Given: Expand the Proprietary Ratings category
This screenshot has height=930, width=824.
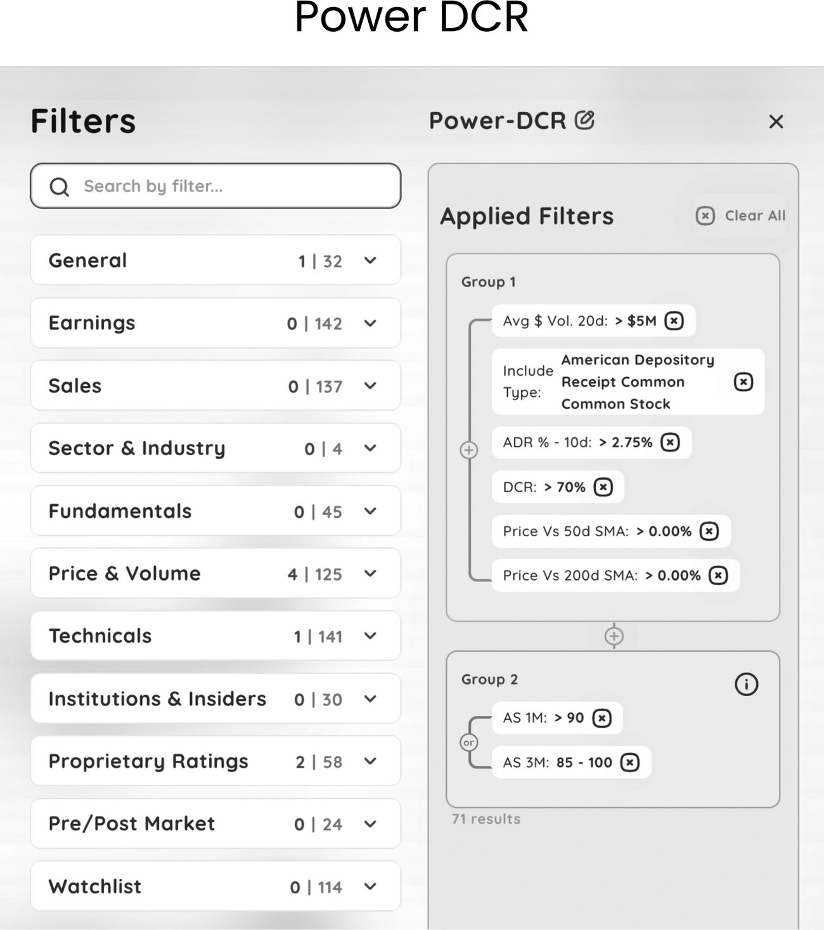Looking at the screenshot, I should tap(216, 761).
